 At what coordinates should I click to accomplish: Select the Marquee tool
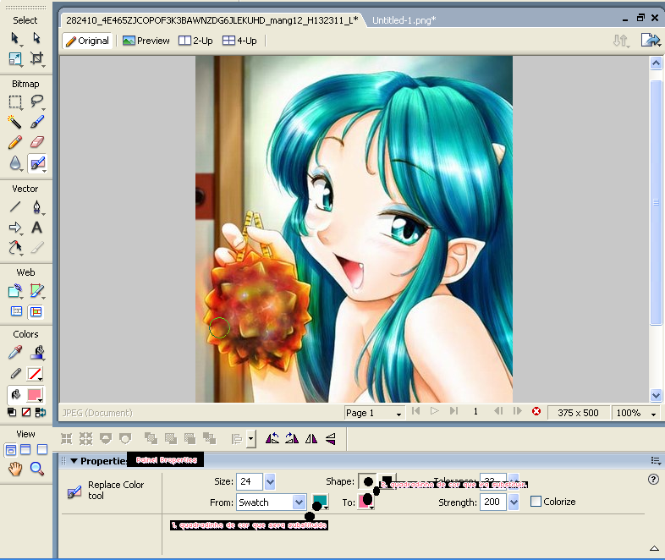click(15, 102)
